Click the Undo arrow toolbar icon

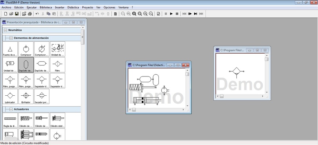click(37, 14)
